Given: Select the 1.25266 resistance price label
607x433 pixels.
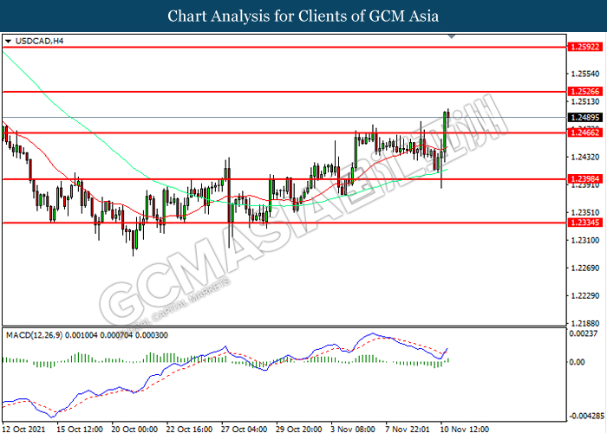Looking at the screenshot, I should click(585, 92).
